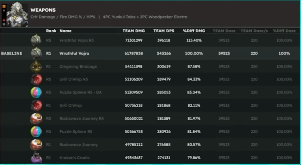Select the %Diff Daze column header
301x165 pixels.
[x=284, y=31]
